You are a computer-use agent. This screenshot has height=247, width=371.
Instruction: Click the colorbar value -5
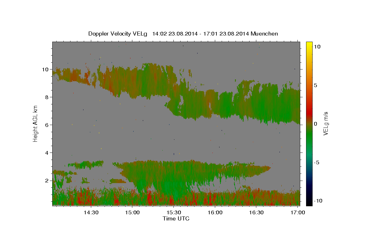tap(316, 162)
